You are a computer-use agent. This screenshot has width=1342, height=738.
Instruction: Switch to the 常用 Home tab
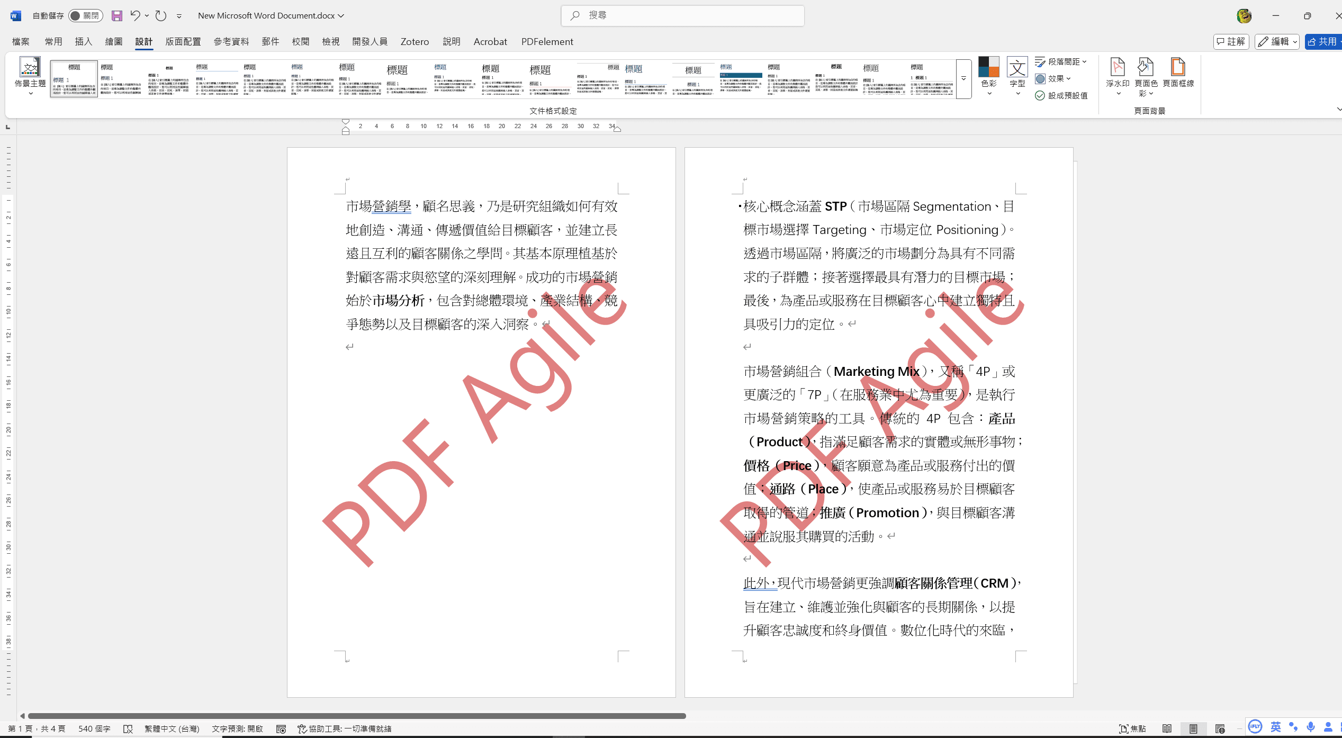tap(53, 41)
